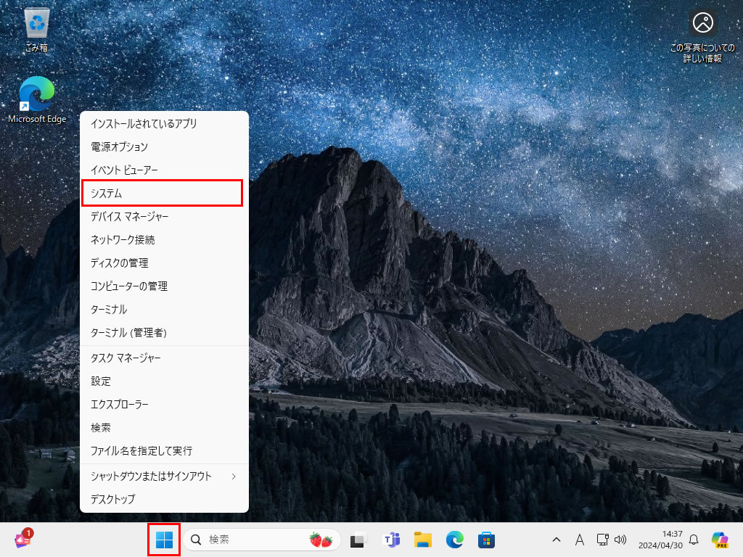Open the Microsoft Store taskbar icon
The height and width of the screenshot is (557, 743).
[x=485, y=540]
